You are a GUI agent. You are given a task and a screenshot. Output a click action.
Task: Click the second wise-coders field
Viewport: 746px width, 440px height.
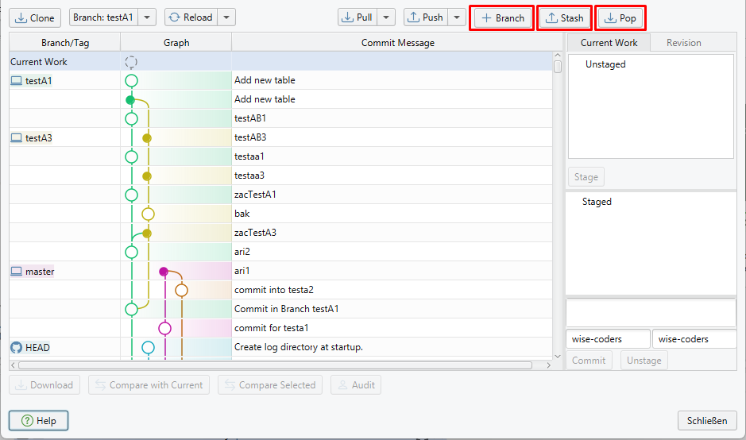[694, 339]
